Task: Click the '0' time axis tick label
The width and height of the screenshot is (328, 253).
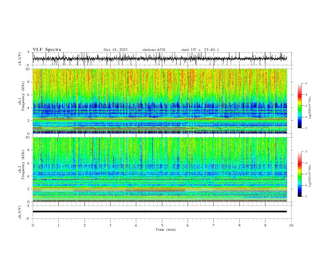Action: tap(33, 225)
